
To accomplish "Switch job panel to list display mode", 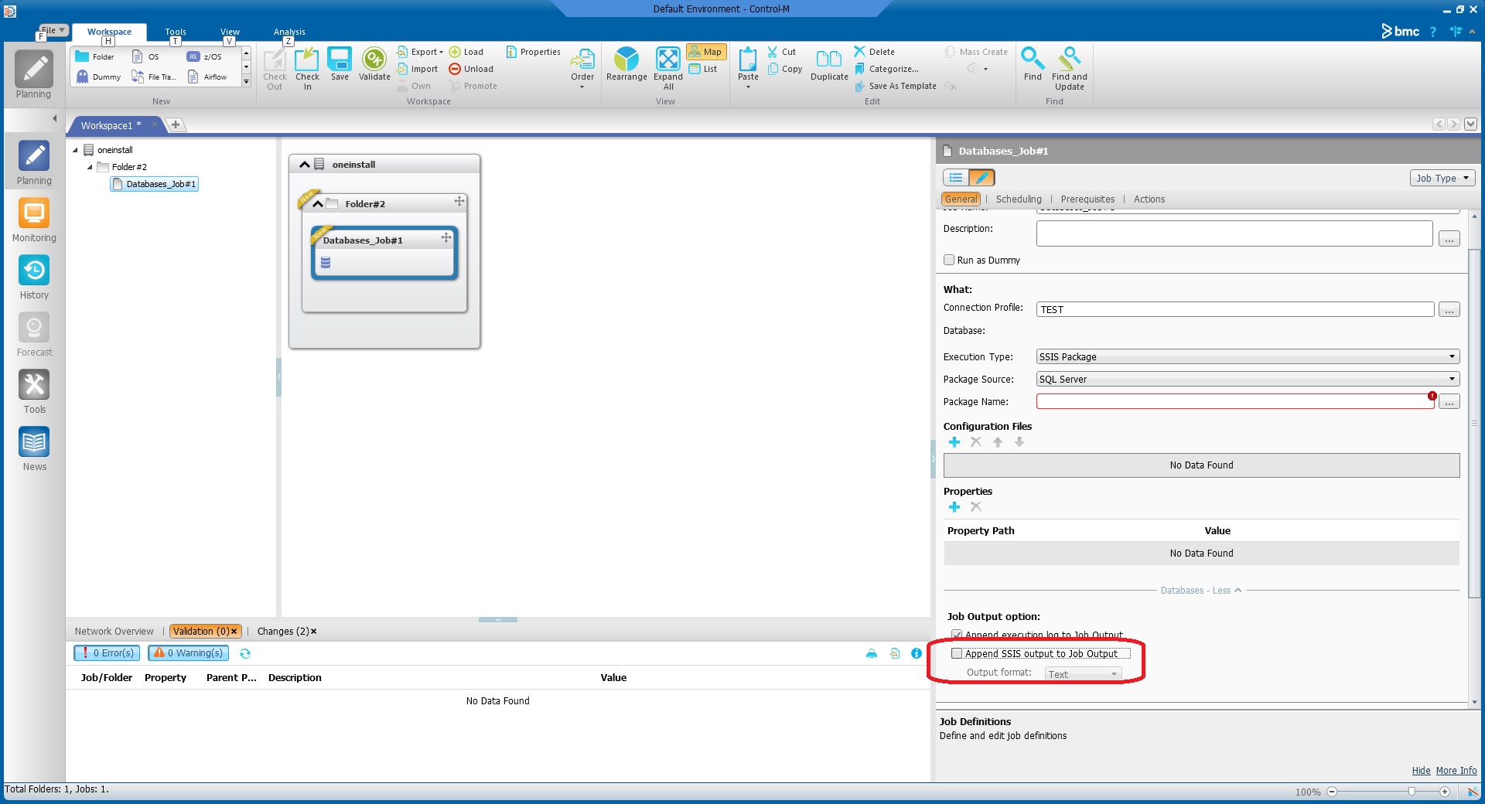I will point(956,178).
